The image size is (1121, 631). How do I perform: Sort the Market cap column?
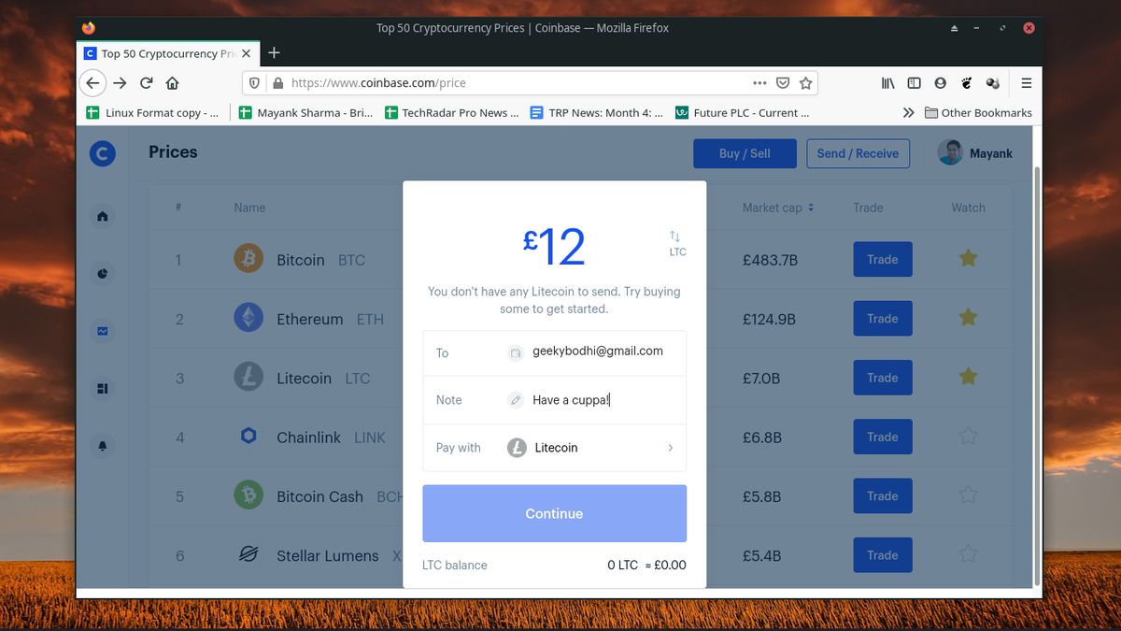click(x=778, y=208)
